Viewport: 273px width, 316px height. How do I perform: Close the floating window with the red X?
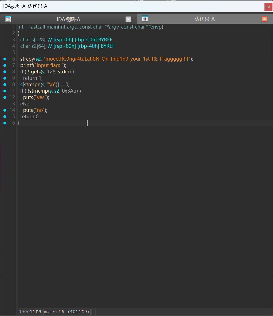tap(268, 7)
